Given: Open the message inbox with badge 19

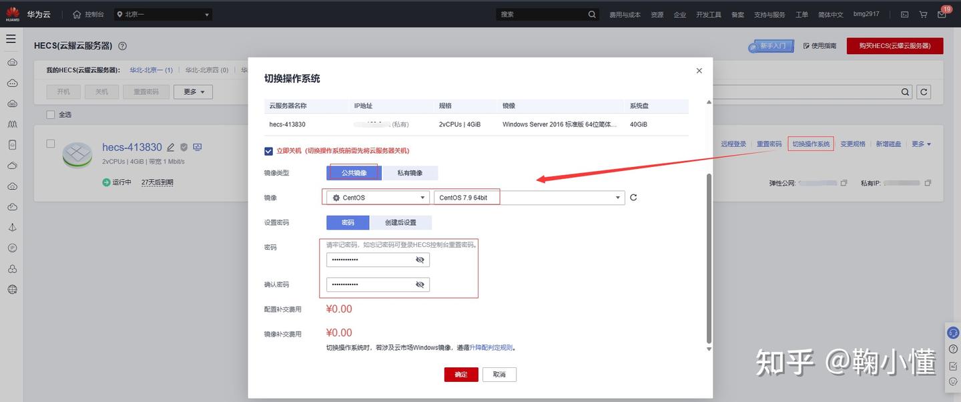Looking at the screenshot, I should [x=942, y=14].
